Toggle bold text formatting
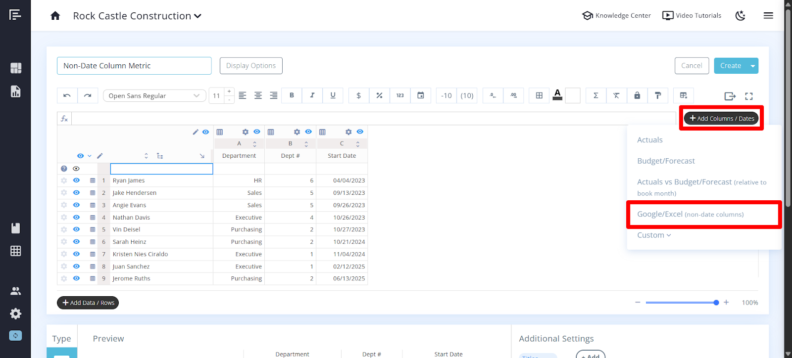The width and height of the screenshot is (792, 358). (292, 95)
